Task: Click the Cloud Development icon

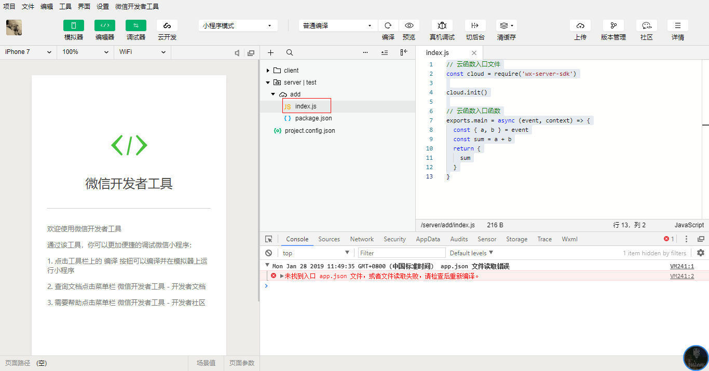Action: tap(167, 25)
